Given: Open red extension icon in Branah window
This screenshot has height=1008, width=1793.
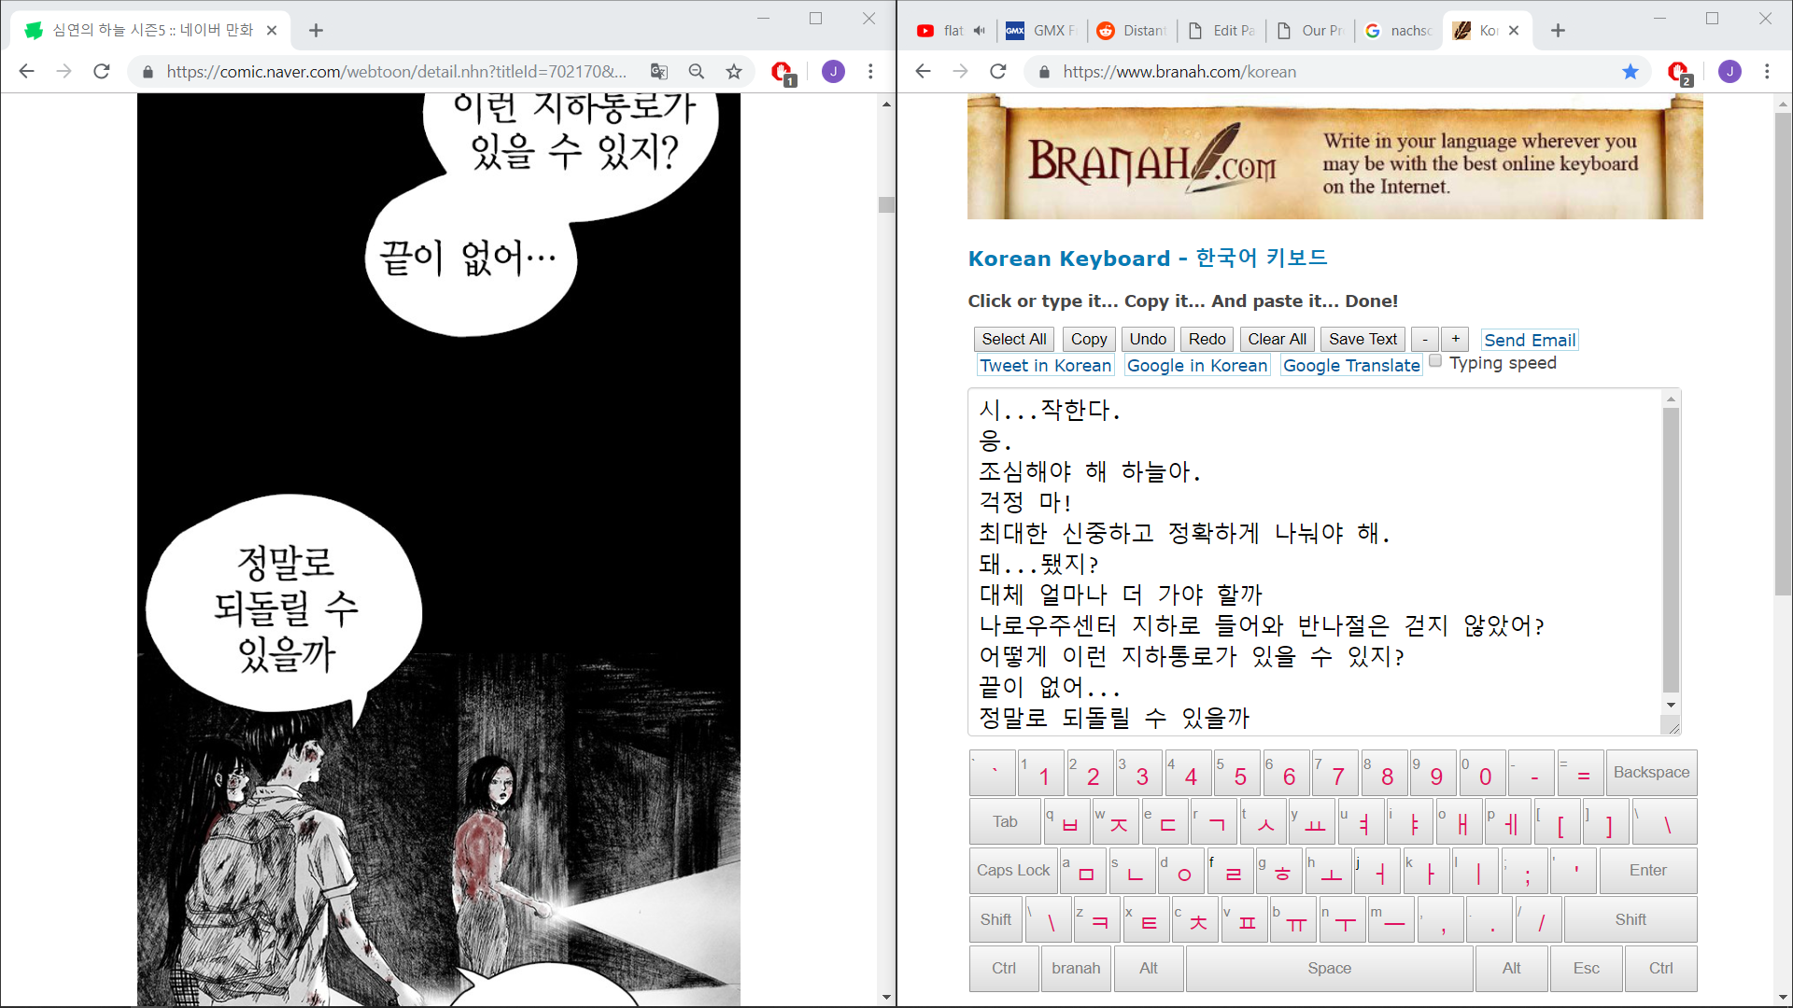Looking at the screenshot, I should pyautogui.click(x=1679, y=72).
